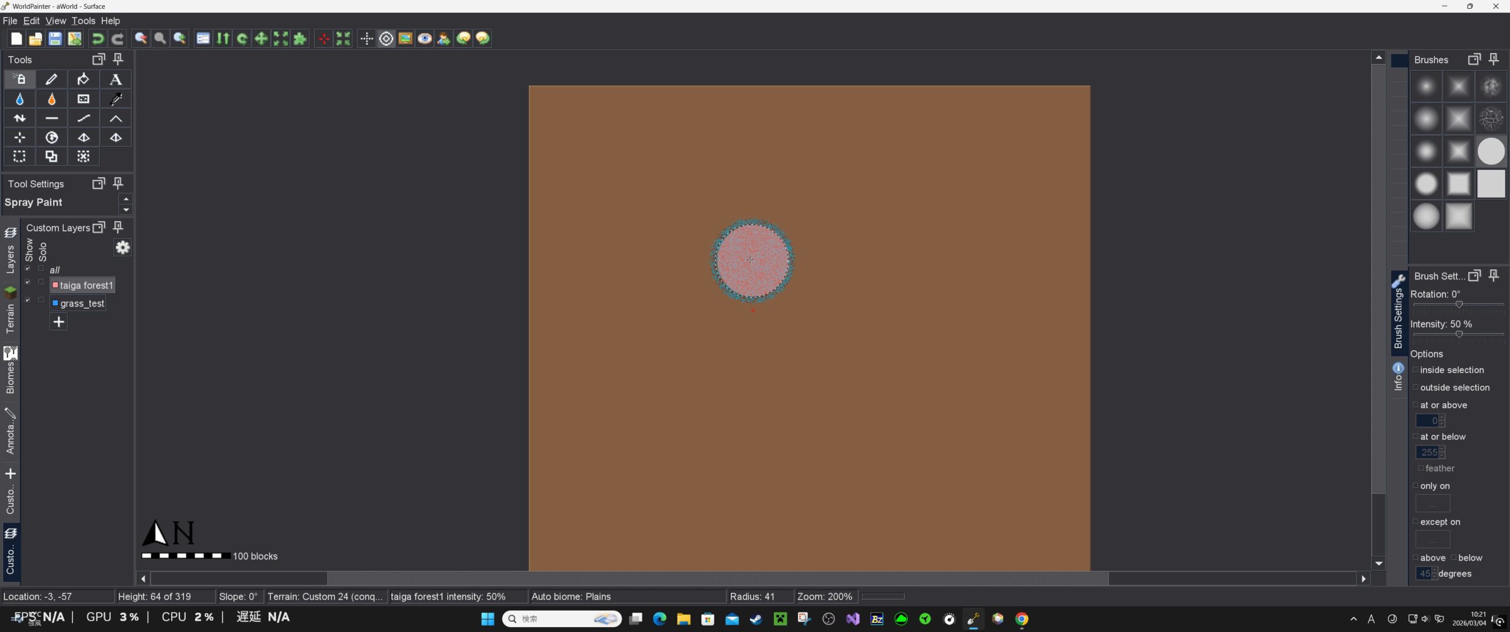Open the 'only on' terrain selector
Screen dimensions: 1510x632
(x=1432, y=503)
